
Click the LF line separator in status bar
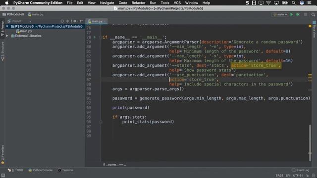(288, 176)
